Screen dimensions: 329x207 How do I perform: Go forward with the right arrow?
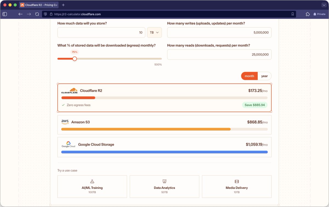pyautogui.click(x=29, y=14)
